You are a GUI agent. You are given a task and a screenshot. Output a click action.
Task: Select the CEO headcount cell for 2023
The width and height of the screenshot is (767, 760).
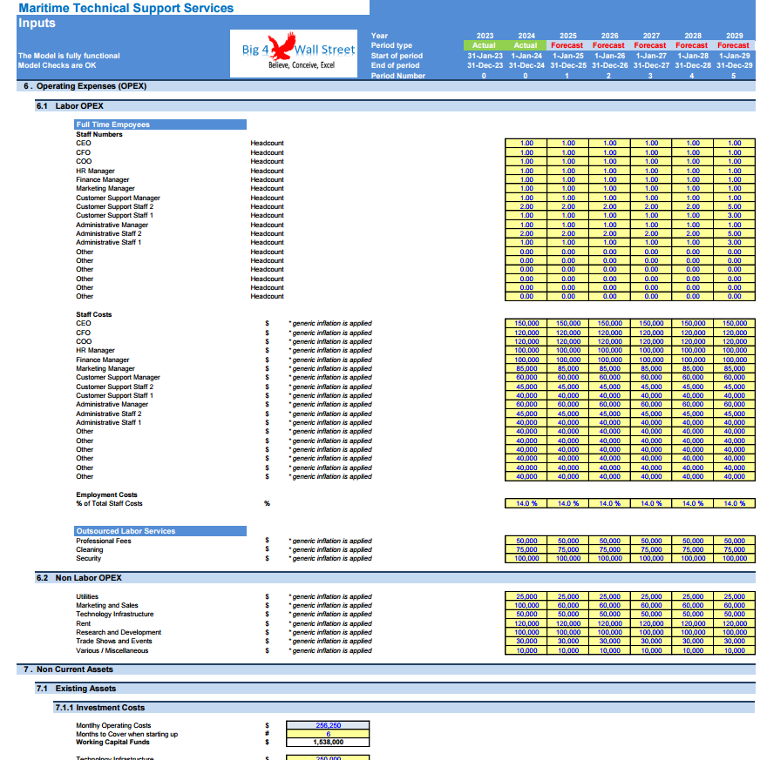526,143
